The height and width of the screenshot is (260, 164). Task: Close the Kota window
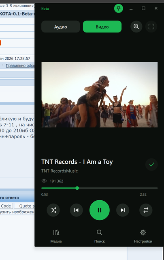(156, 9)
